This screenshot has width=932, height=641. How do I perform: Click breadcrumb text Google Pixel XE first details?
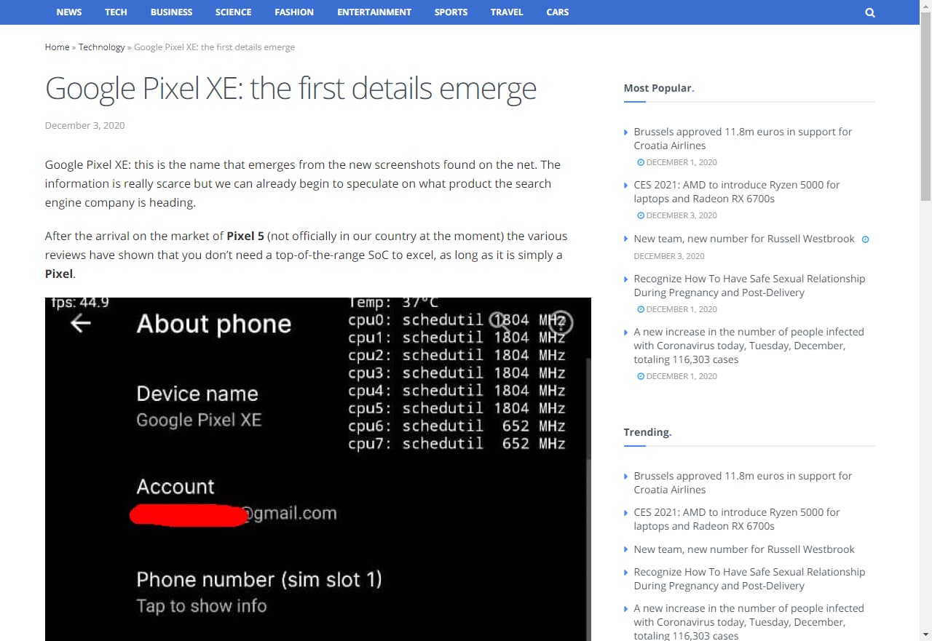click(x=215, y=47)
